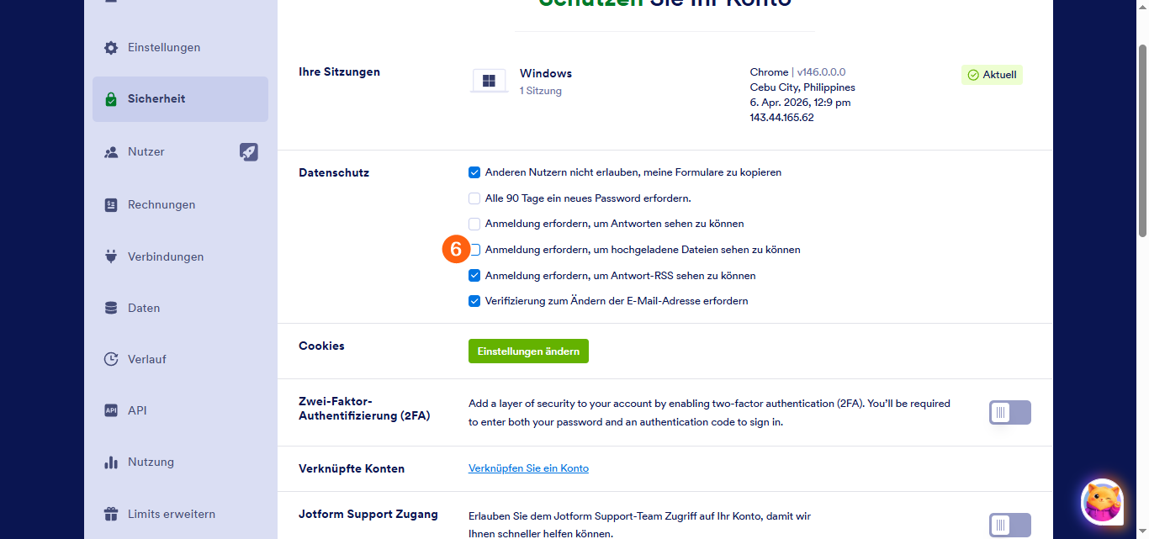Click the Rechnungen invoice icon
1149x539 pixels.
[111, 205]
